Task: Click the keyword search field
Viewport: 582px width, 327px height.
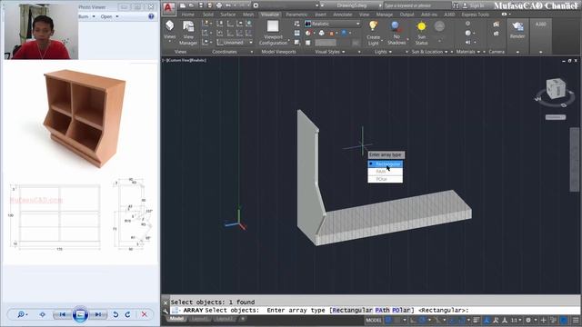Action: point(416,5)
